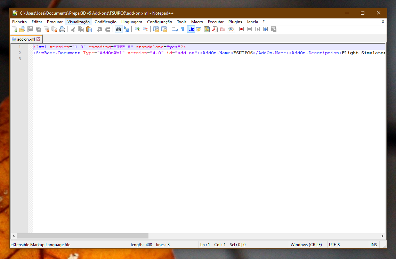
Task: Open Find with the binoculars icon
Action: (119, 29)
